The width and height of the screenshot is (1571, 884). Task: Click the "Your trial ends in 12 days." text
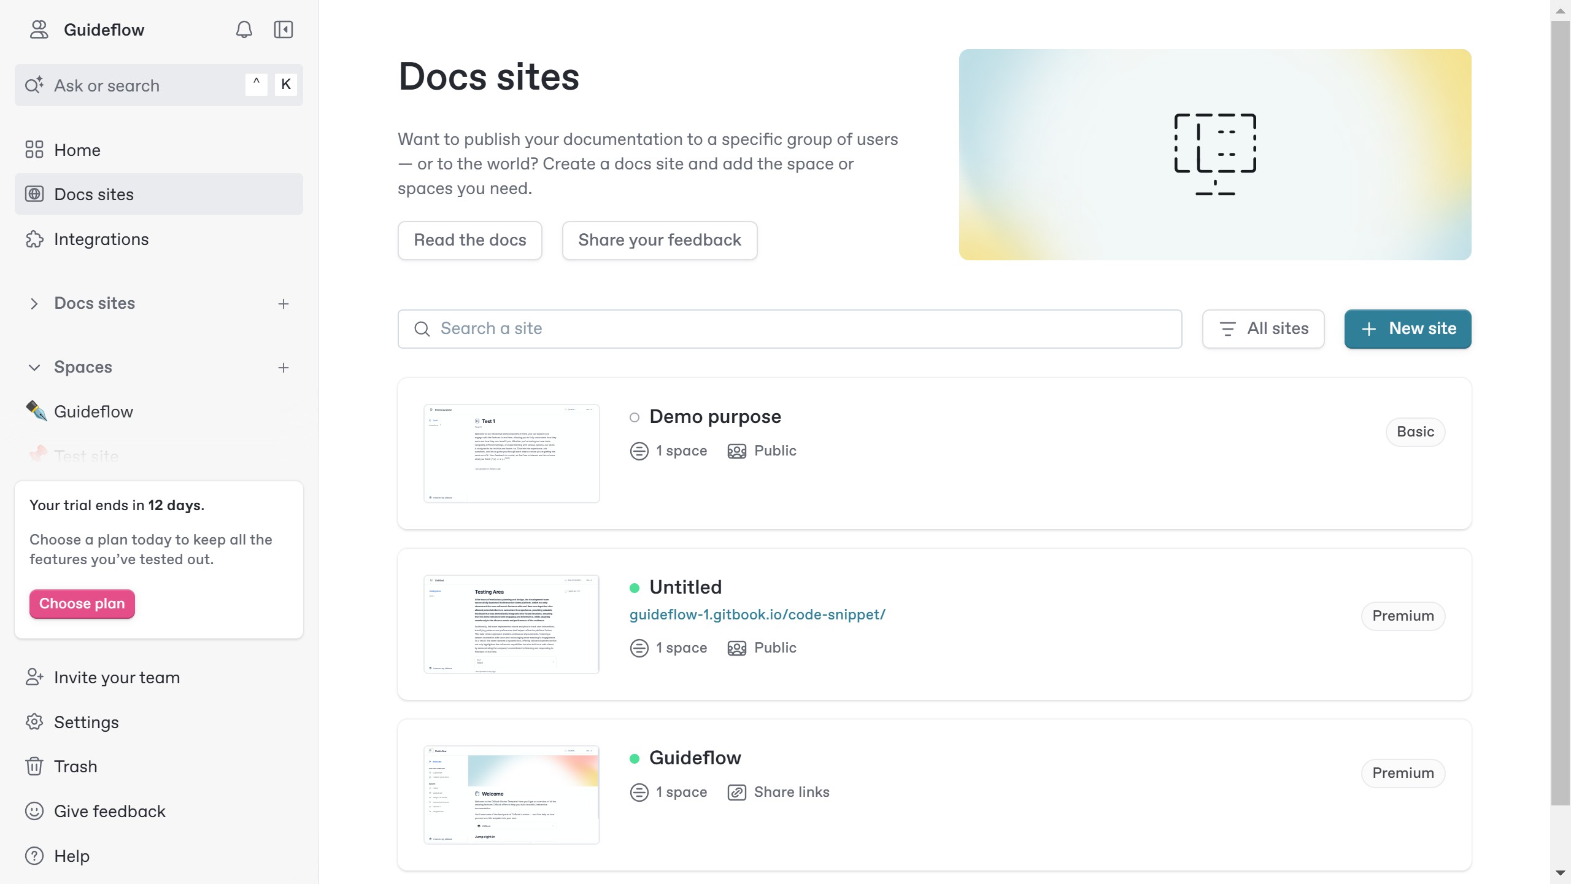[117, 505]
